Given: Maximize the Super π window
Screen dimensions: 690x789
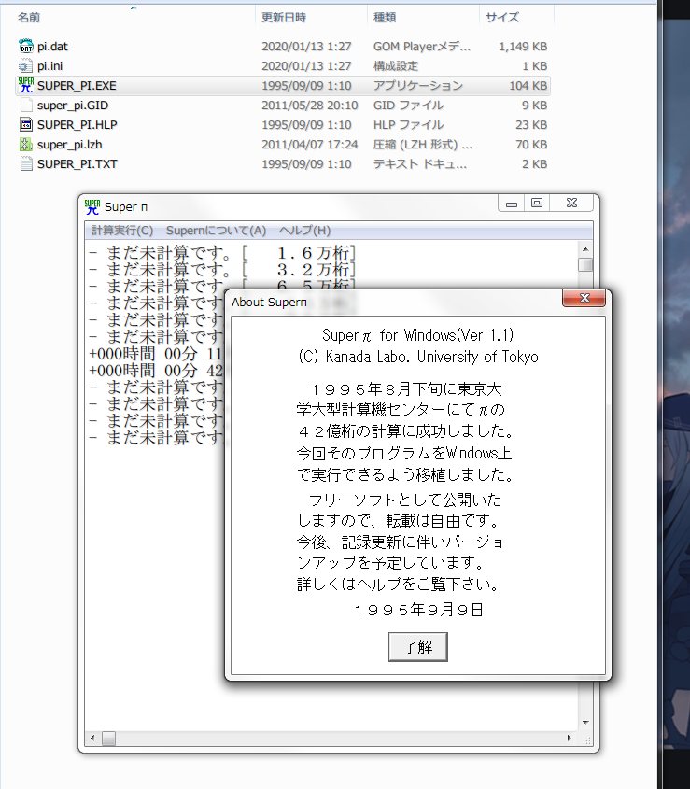Looking at the screenshot, I should (x=536, y=203).
